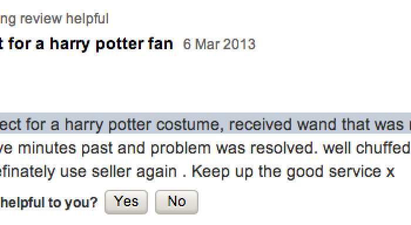The height and width of the screenshot is (225, 411).
Task: Click the Yes helpful button
Action: (x=126, y=202)
